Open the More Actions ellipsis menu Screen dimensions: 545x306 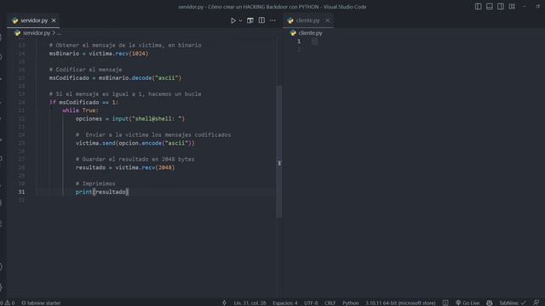click(272, 20)
